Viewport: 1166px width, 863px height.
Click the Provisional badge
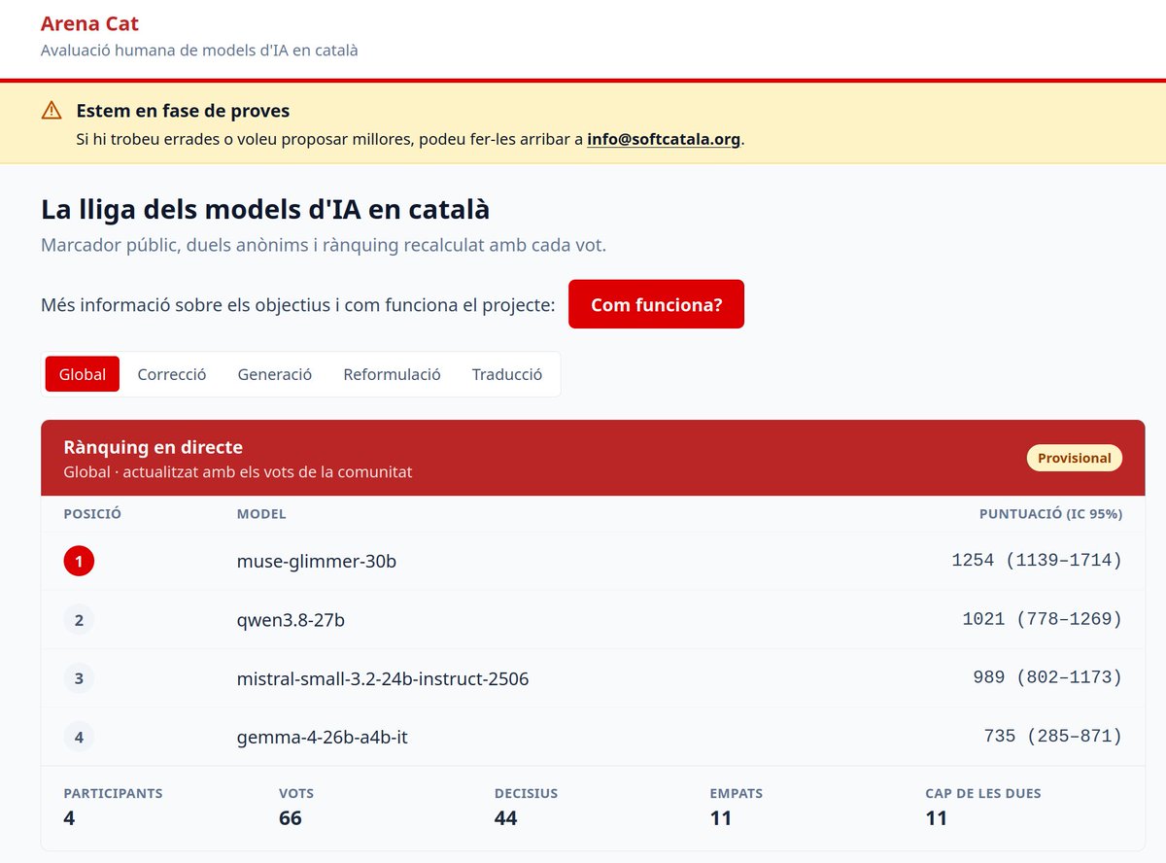click(1075, 458)
